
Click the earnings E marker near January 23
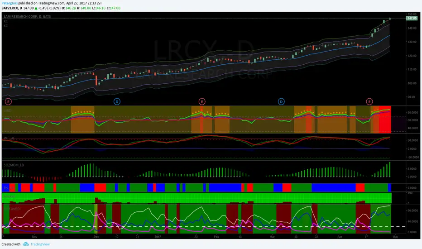pos(202,101)
